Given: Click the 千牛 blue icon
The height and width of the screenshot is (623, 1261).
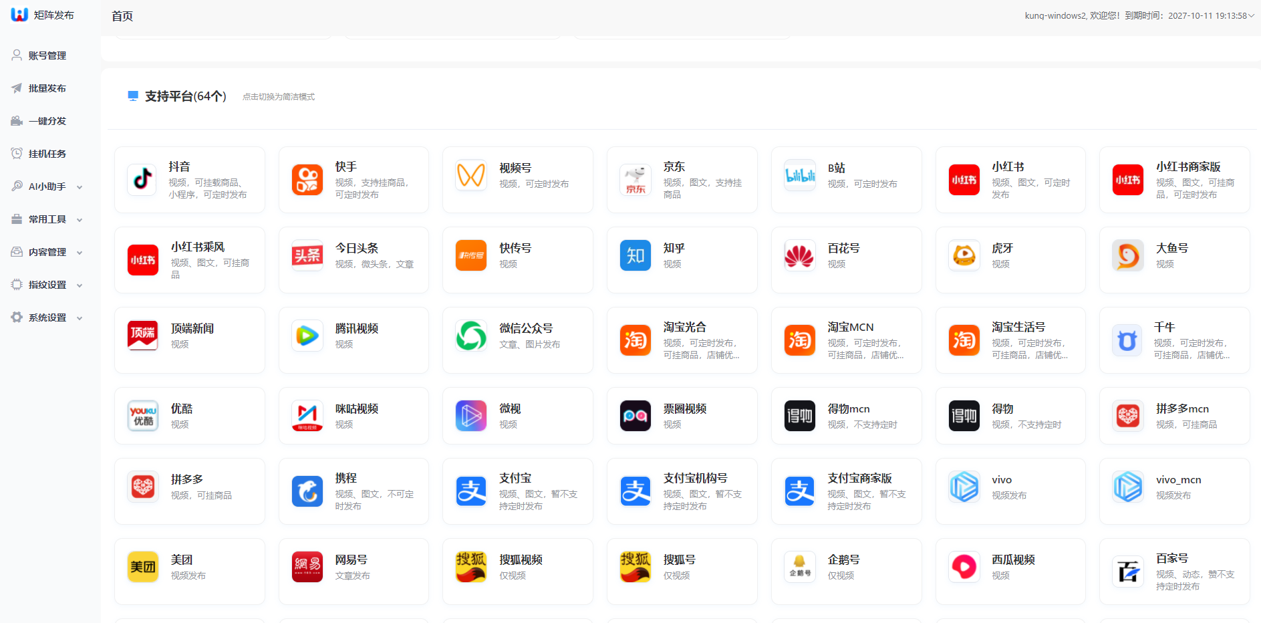Looking at the screenshot, I should (x=1127, y=340).
